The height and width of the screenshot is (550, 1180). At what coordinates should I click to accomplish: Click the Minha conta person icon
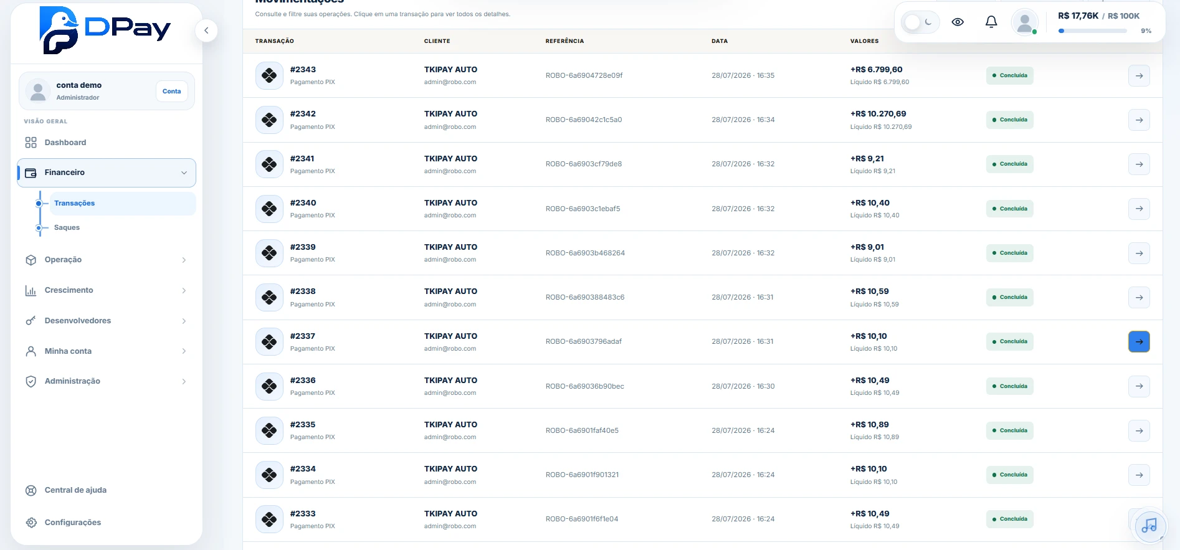click(31, 351)
